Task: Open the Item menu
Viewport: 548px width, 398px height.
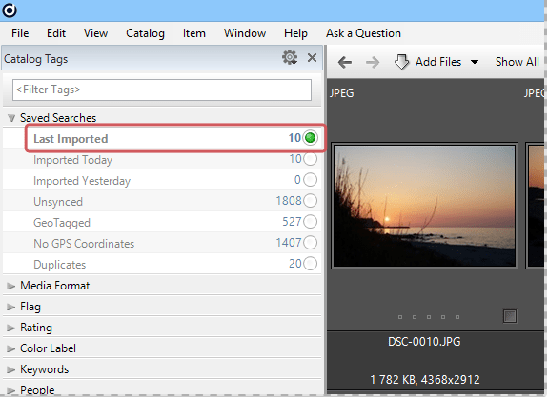Action: (194, 33)
